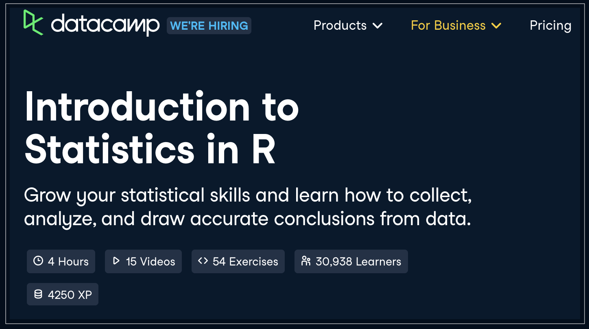Click the database icon beside 4250 XP
The image size is (589, 329).
pyautogui.click(x=38, y=294)
